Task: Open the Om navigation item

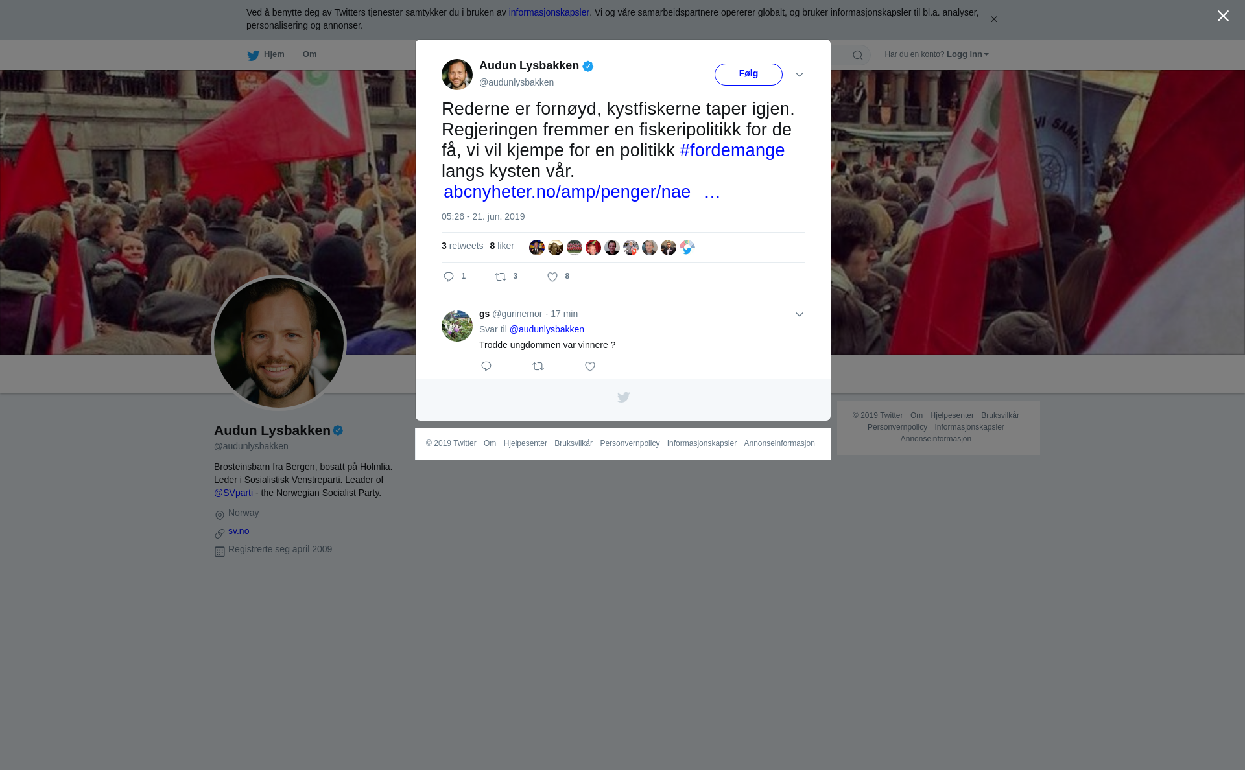Action: click(310, 54)
